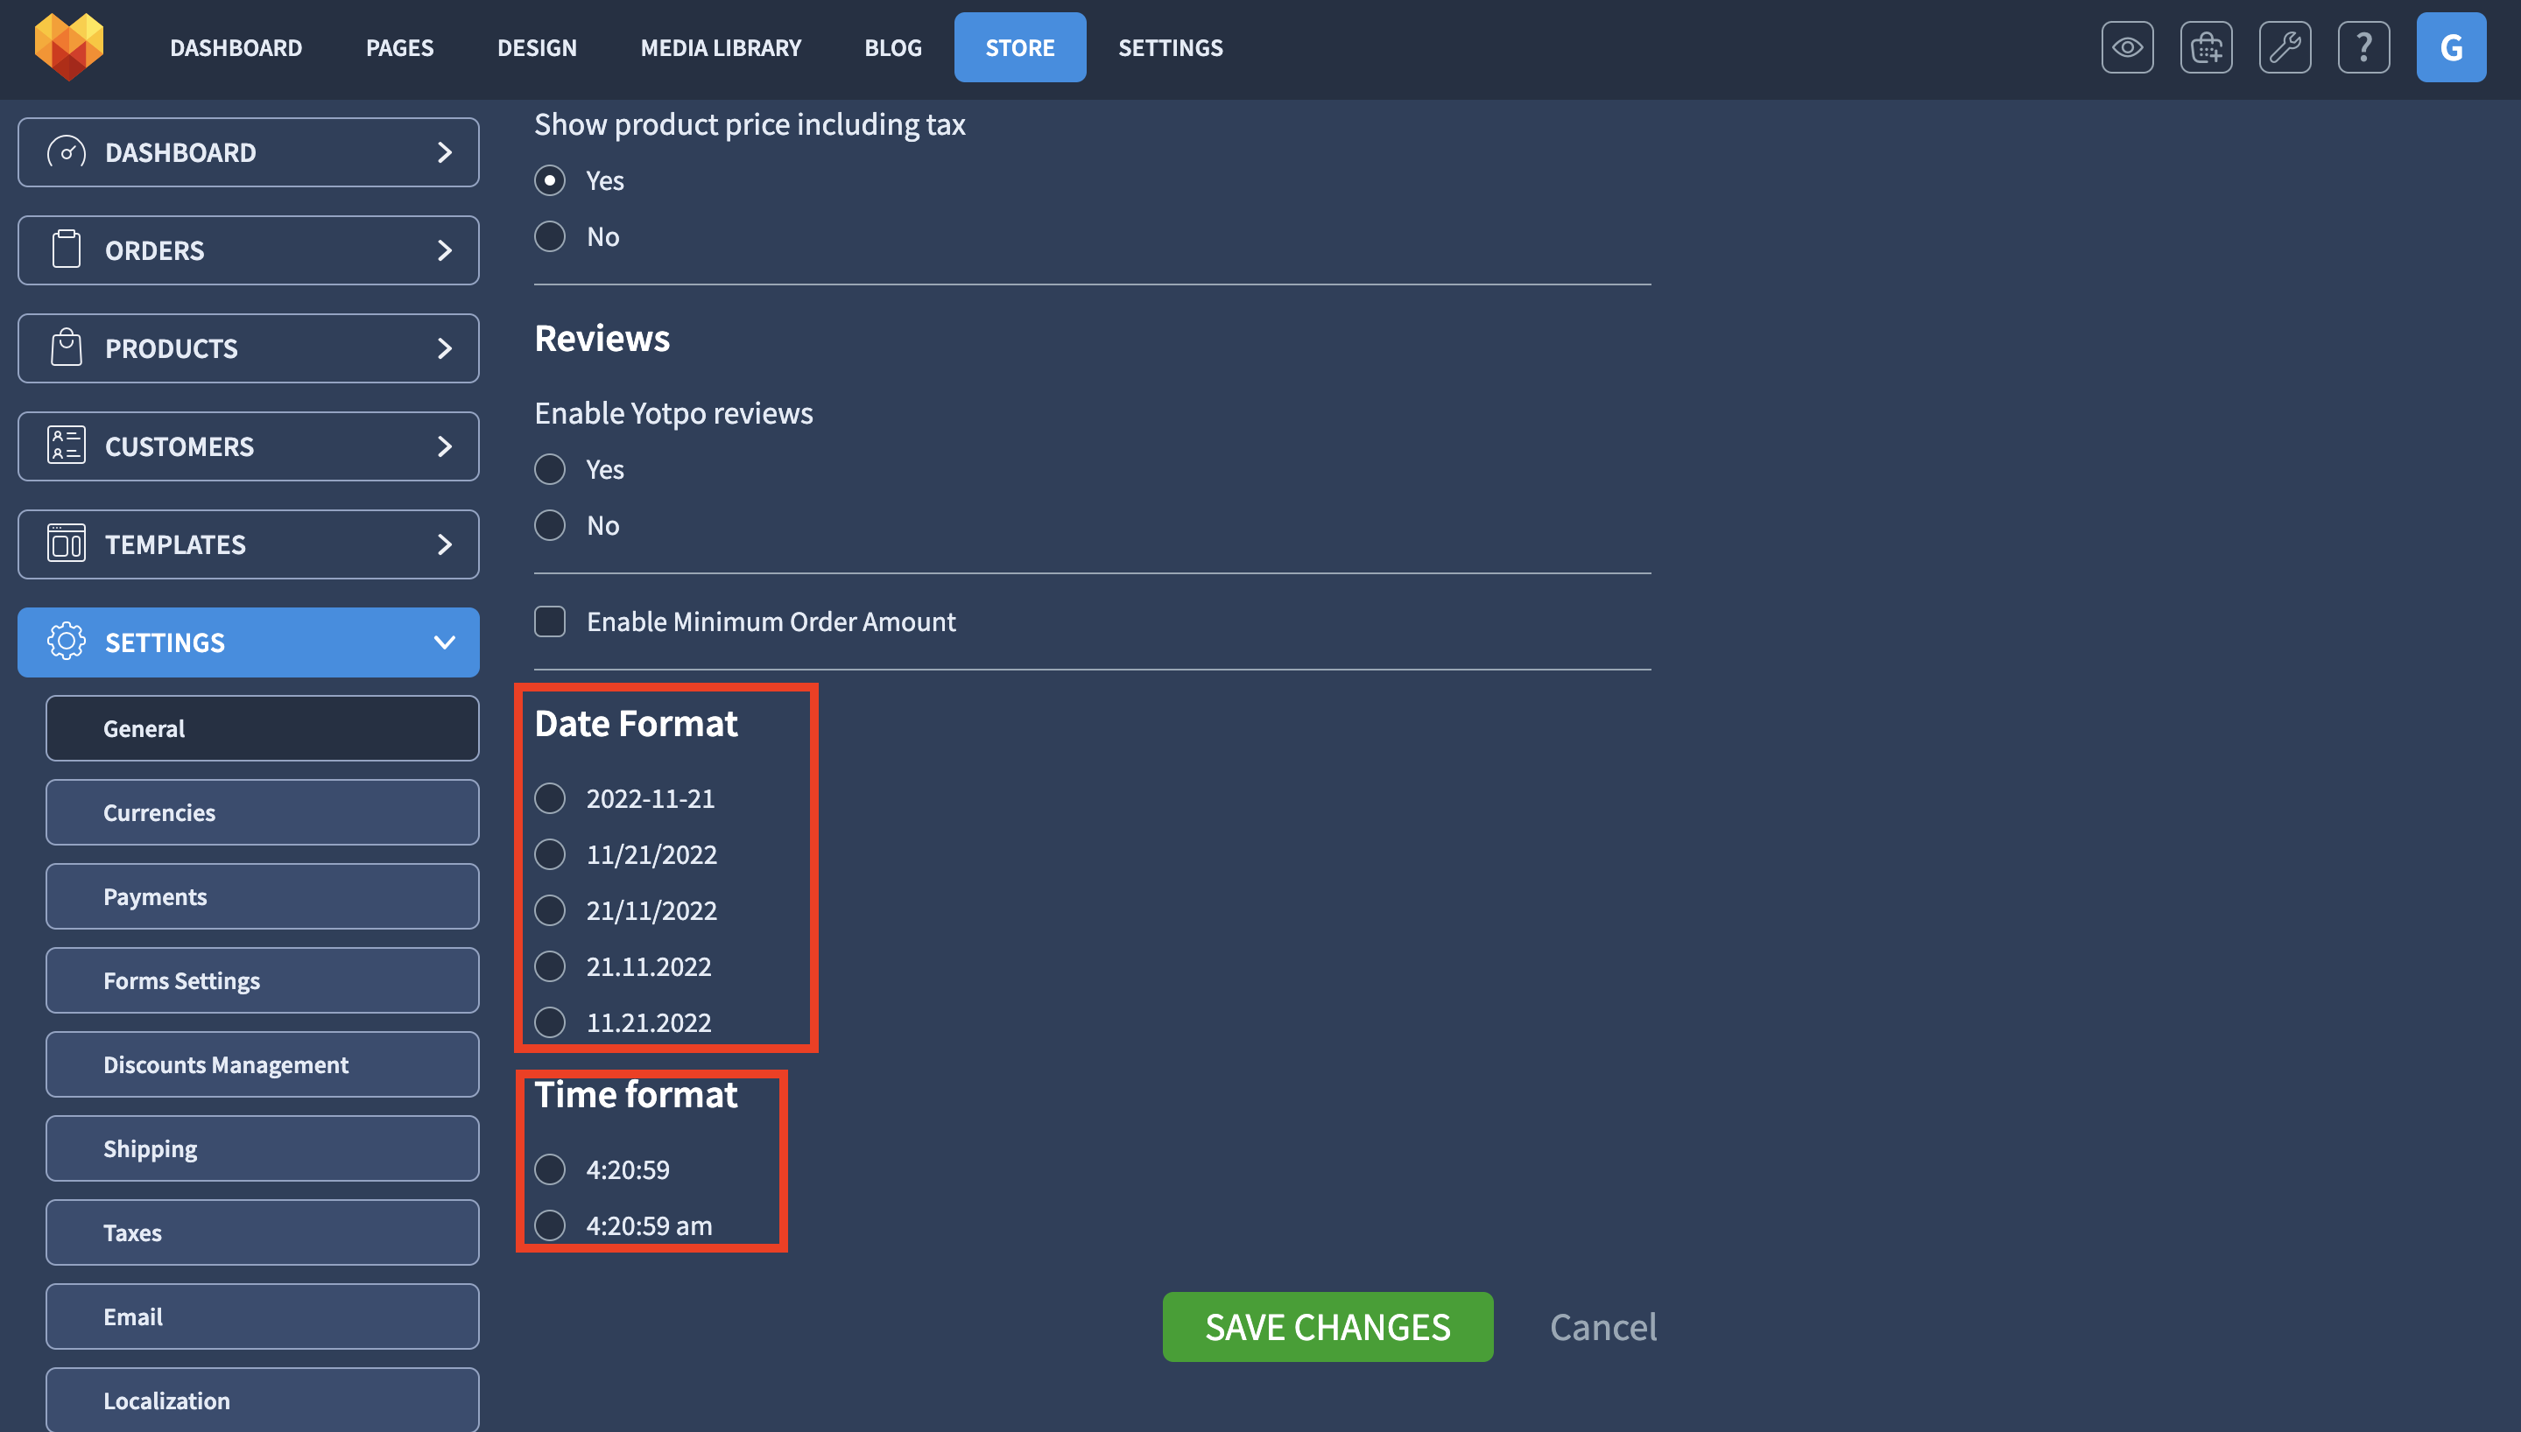Select Yes for Yotpo reviews
Screen dimensions: 2521x1432
point(549,469)
